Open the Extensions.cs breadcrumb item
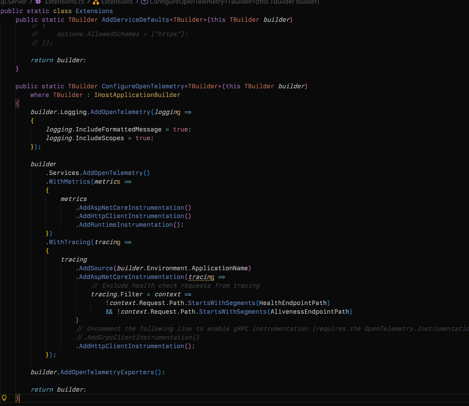Viewport: 469px width, 406px height. (x=64, y=2)
